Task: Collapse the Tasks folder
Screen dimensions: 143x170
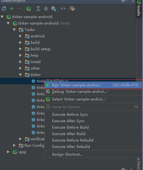Action: pos(14,30)
